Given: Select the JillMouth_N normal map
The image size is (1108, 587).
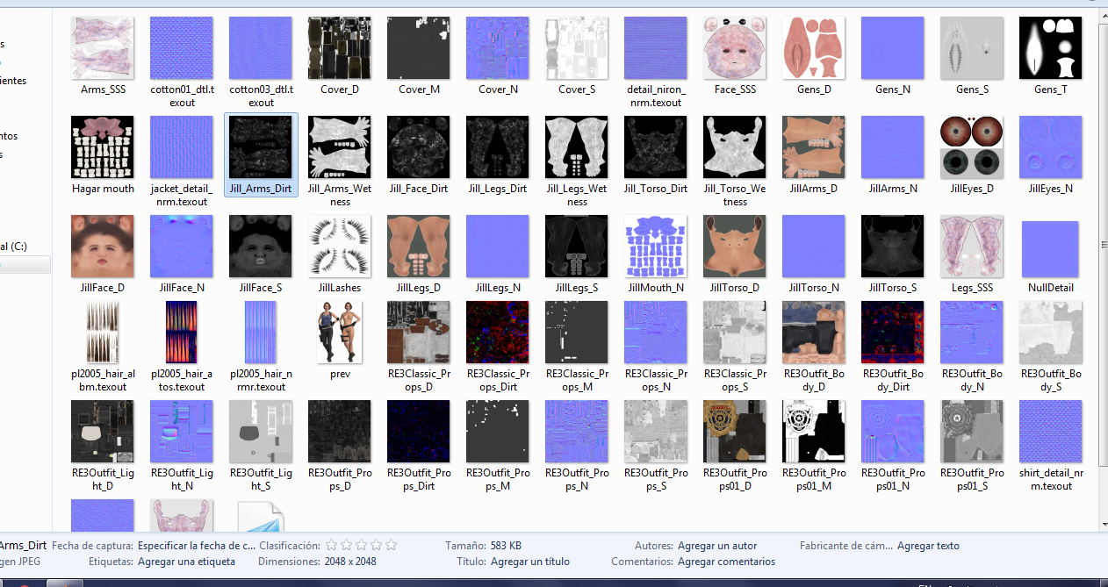Looking at the screenshot, I should coord(656,247).
